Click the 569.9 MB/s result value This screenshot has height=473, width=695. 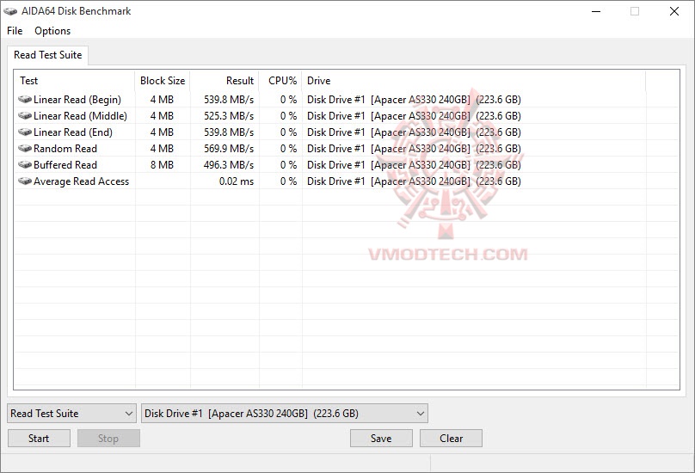pyautogui.click(x=229, y=149)
